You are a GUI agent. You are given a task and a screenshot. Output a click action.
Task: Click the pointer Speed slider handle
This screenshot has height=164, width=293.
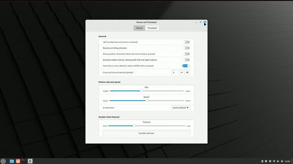(x=146, y=101)
